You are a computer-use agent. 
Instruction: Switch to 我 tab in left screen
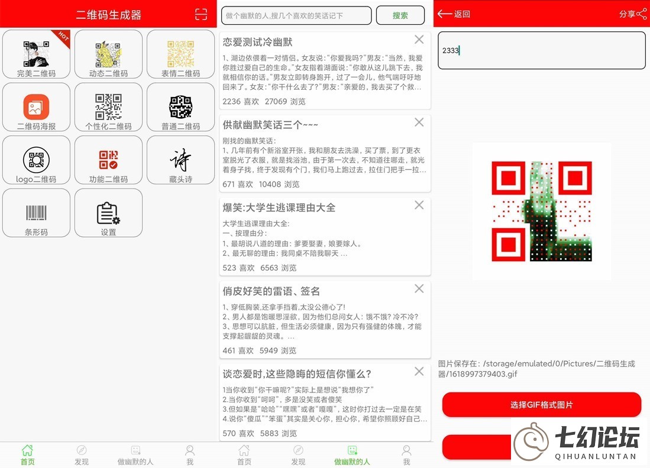tap(190, 455)
